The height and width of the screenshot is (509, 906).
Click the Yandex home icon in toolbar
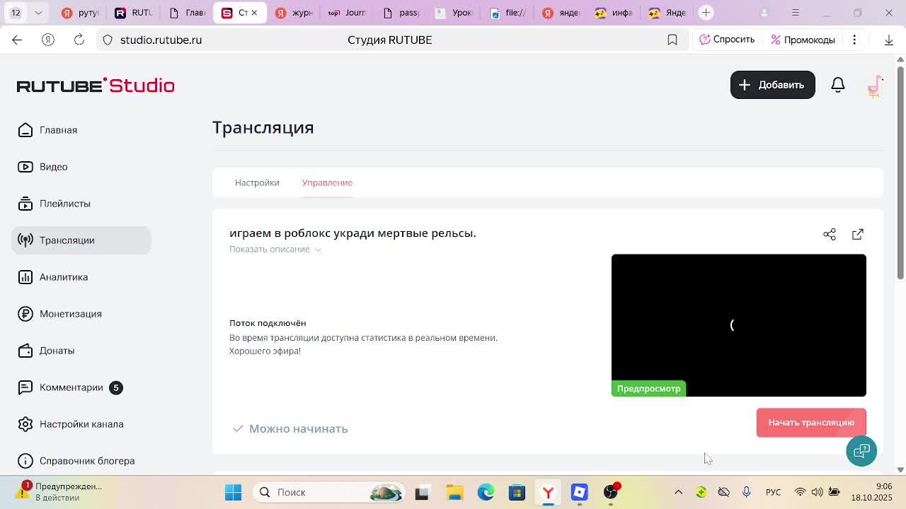48,40
